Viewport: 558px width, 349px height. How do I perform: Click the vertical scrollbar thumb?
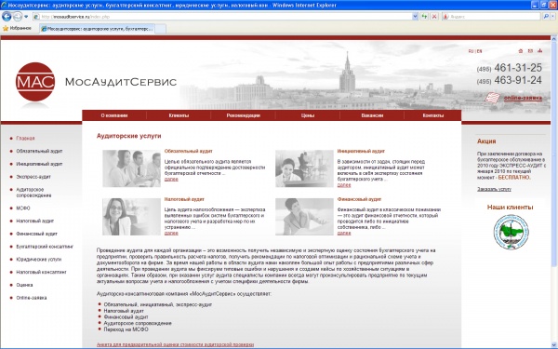(554, 154)
